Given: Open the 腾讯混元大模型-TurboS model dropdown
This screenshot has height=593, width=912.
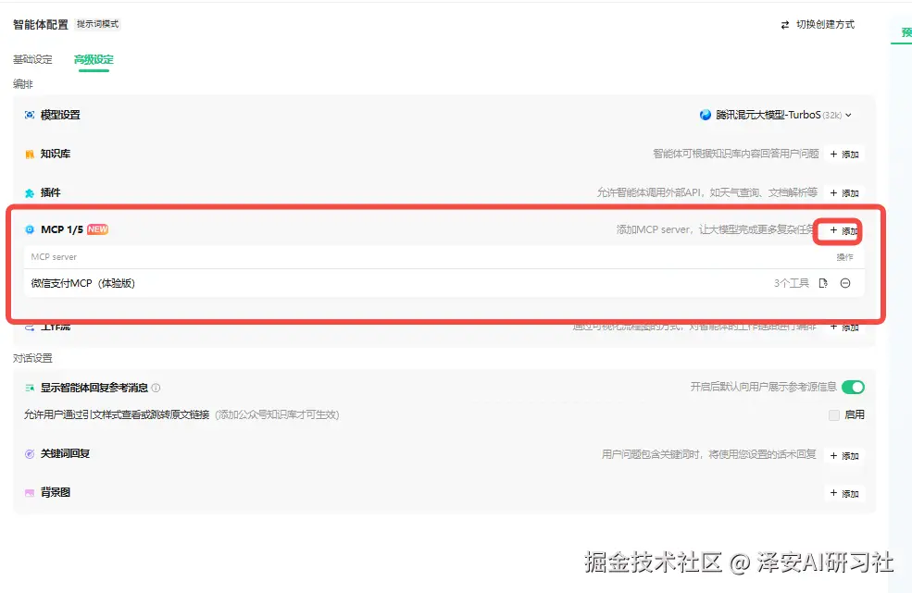Looking at the screenshot, I should click(776, 115).
